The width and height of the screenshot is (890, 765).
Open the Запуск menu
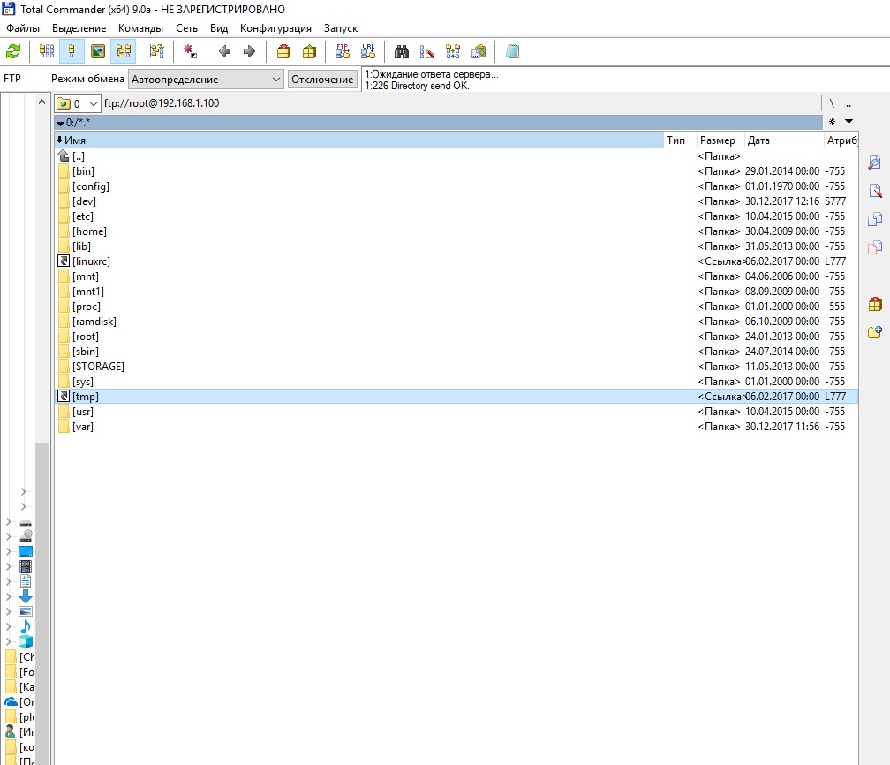click(x=341, y=28)
